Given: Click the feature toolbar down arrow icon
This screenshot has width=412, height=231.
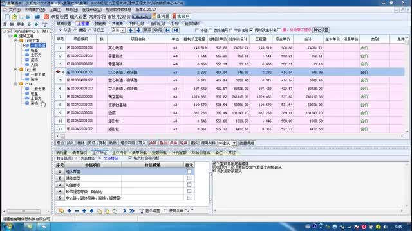Looking at the screenshot, I should click(x=91, y=211).
